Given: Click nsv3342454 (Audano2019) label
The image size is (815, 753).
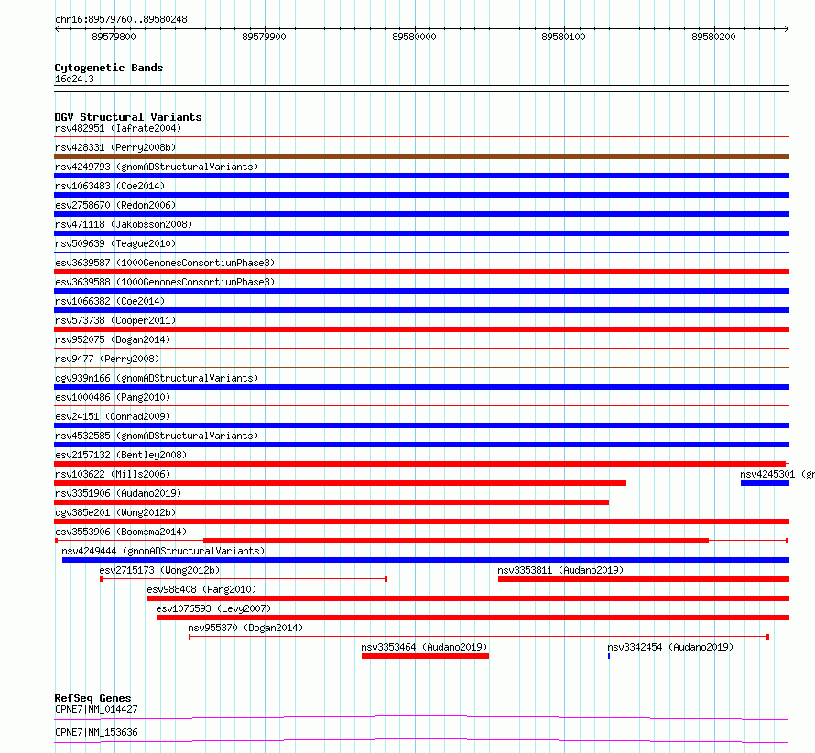Looking at the screenshot, I should click(x=670, y=647).
